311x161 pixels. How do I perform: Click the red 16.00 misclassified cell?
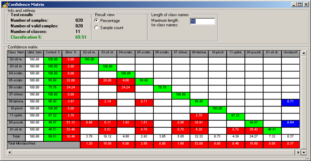click(108, 145)
